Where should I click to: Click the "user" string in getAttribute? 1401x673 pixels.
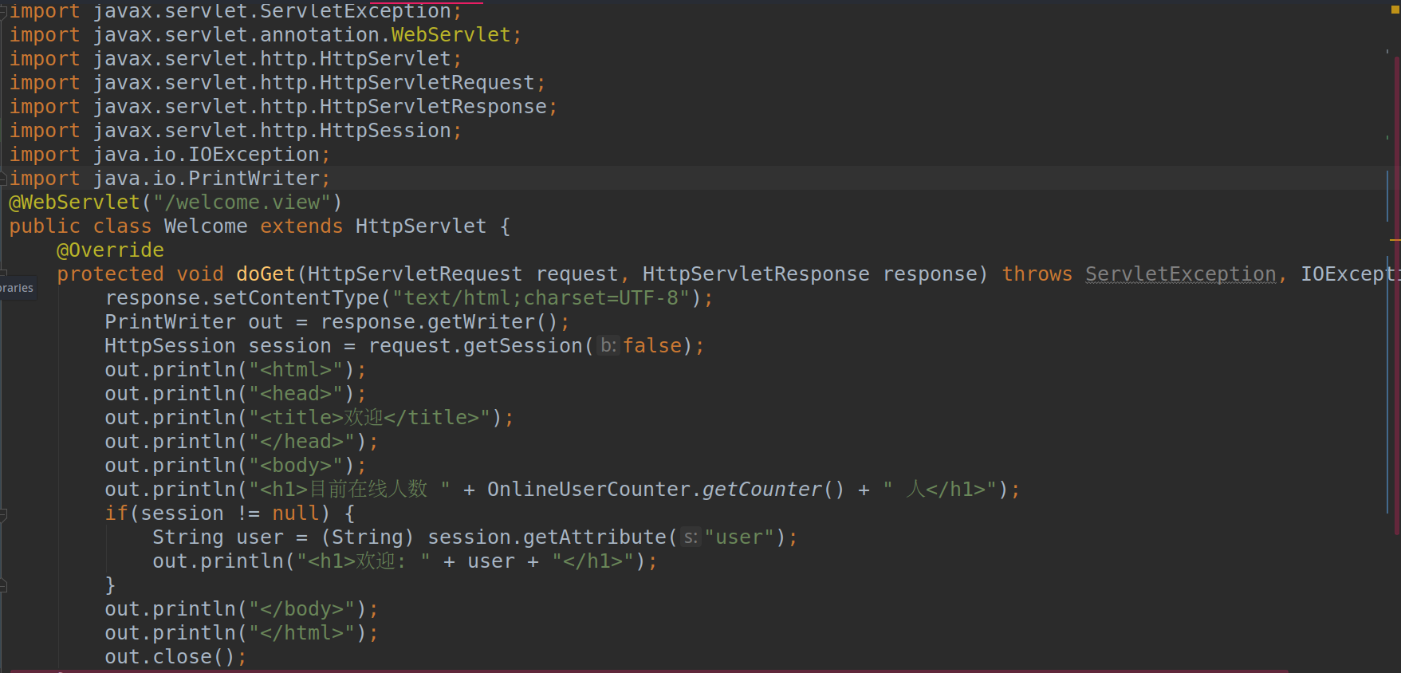coord(739,537)
